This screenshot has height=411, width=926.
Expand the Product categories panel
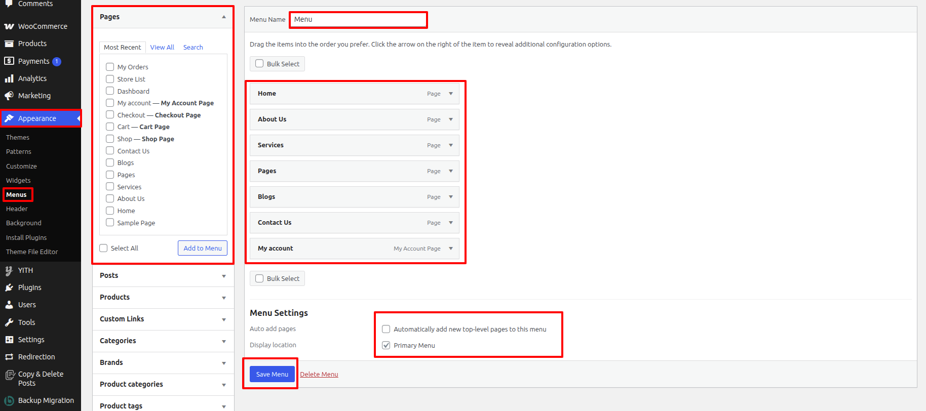click(x=223, y=385)
